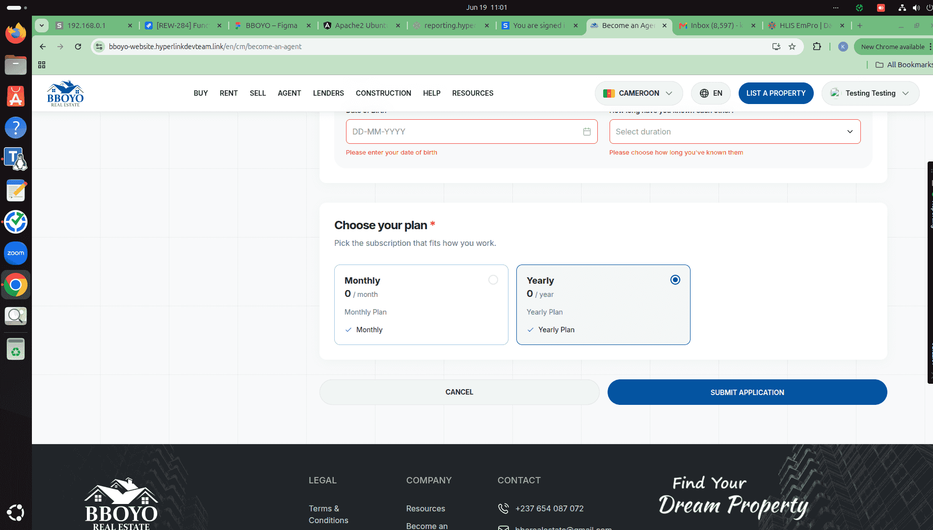This screenshot has height=530, width=933.
Task: Open the checkmark task app in dock
Action: pyautogui.click(x=16, y=222)
